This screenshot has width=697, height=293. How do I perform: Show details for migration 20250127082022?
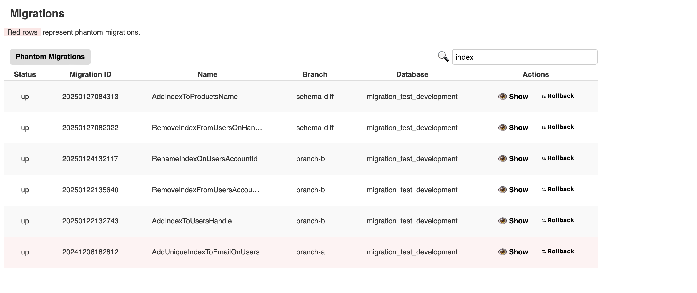click(513, 128)
